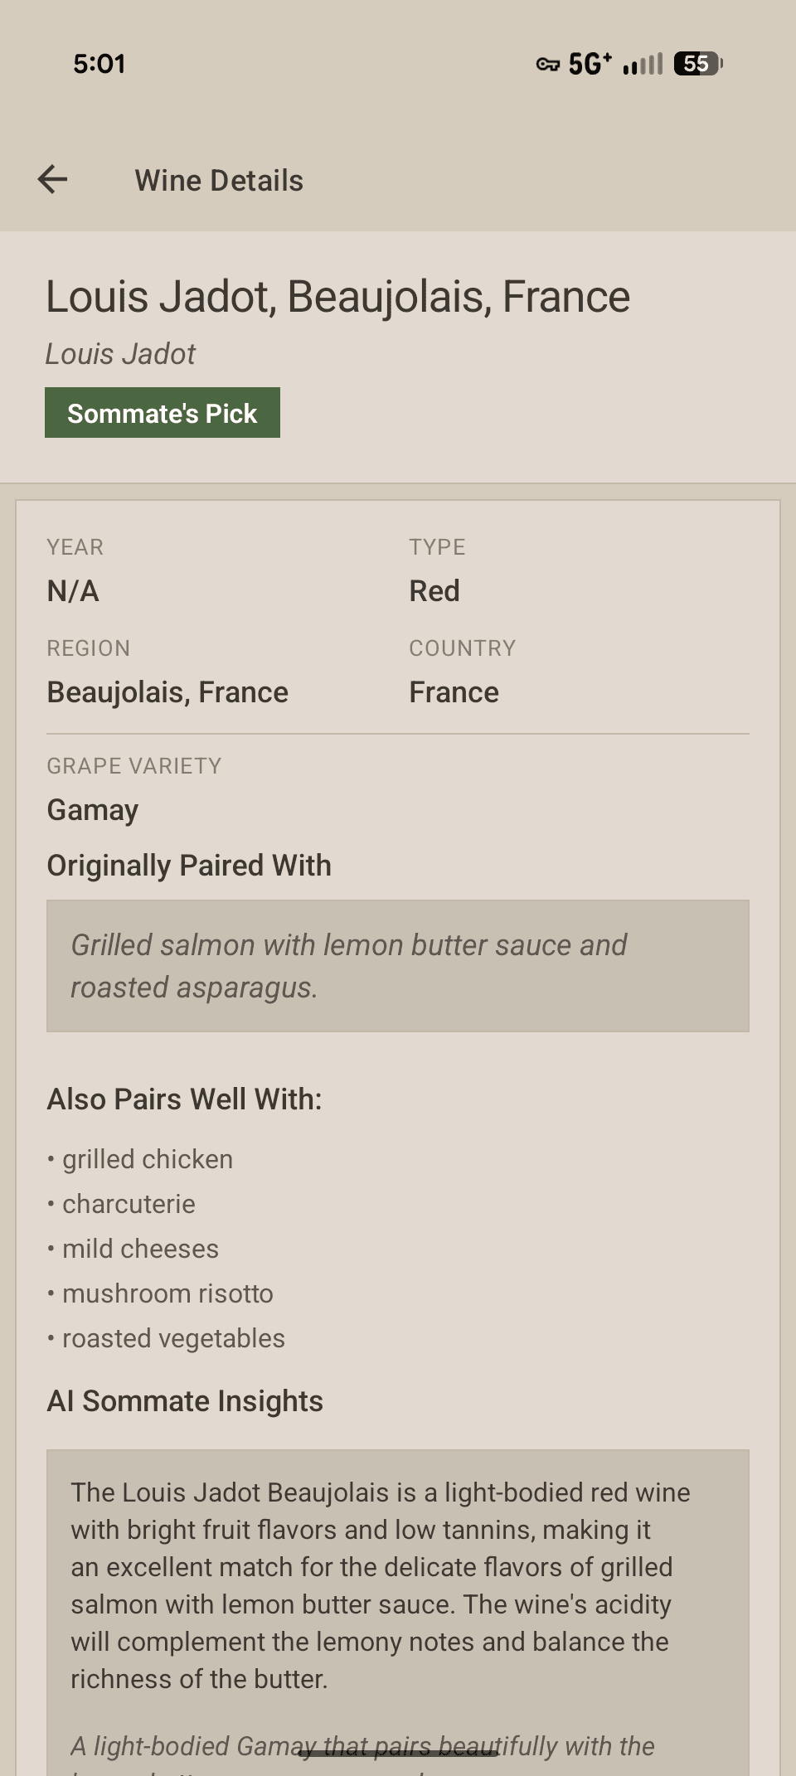
Task: Select the mushroom risotto pairing item
Action: (x=167, y=1293)
